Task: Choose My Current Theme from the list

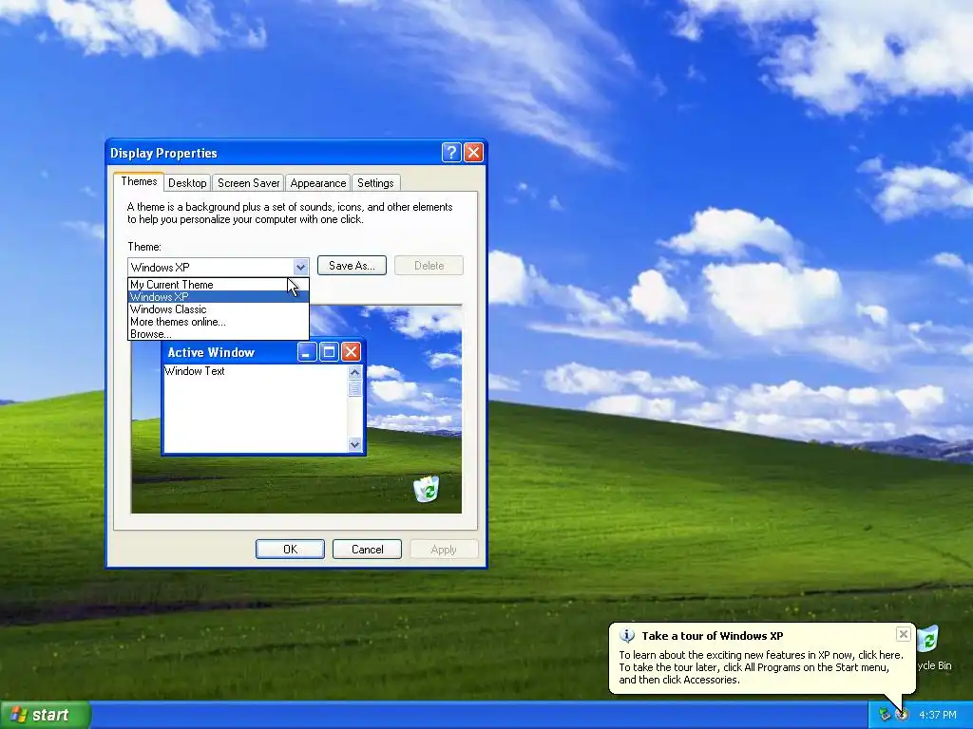Action: (x=218, y=285)
